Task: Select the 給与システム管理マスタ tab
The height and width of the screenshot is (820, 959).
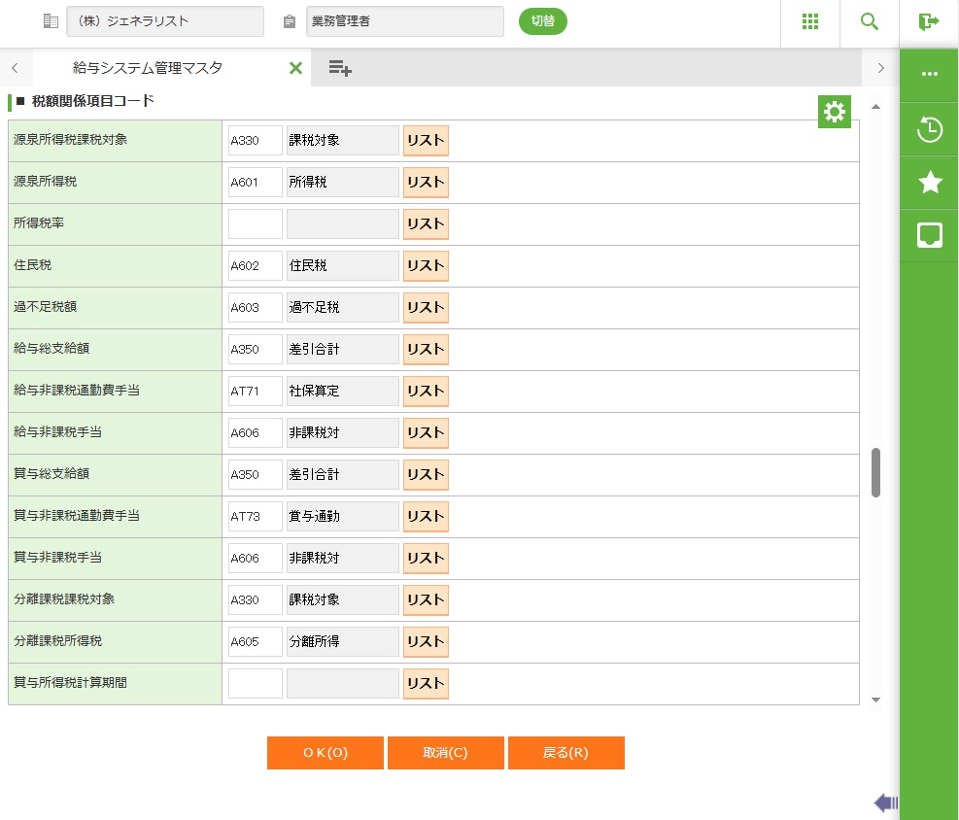Action: pos(148,68)
